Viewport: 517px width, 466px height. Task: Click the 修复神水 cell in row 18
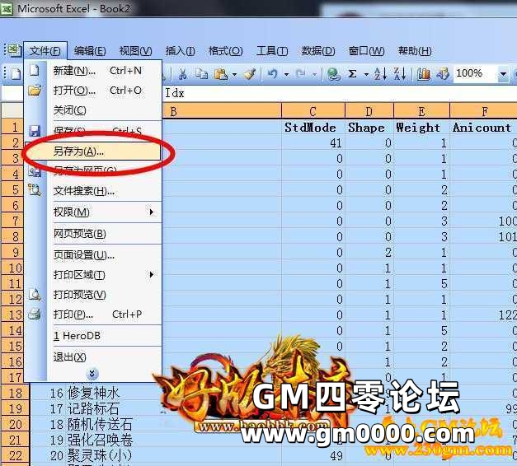point(96,394)
